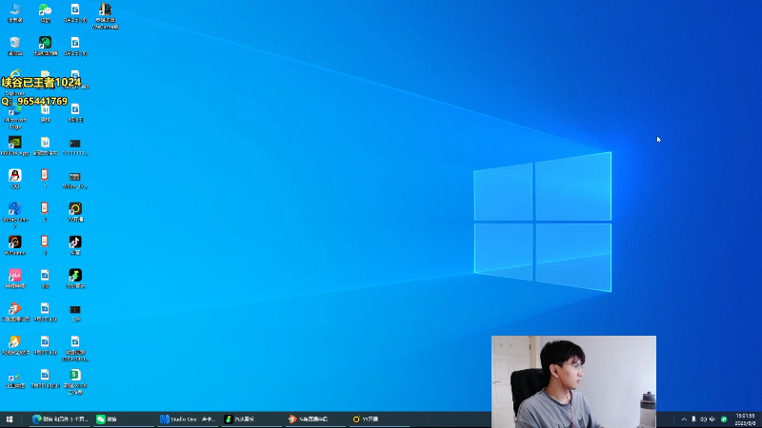Switch to the Edge browser taskbar window

pos(60,419)
